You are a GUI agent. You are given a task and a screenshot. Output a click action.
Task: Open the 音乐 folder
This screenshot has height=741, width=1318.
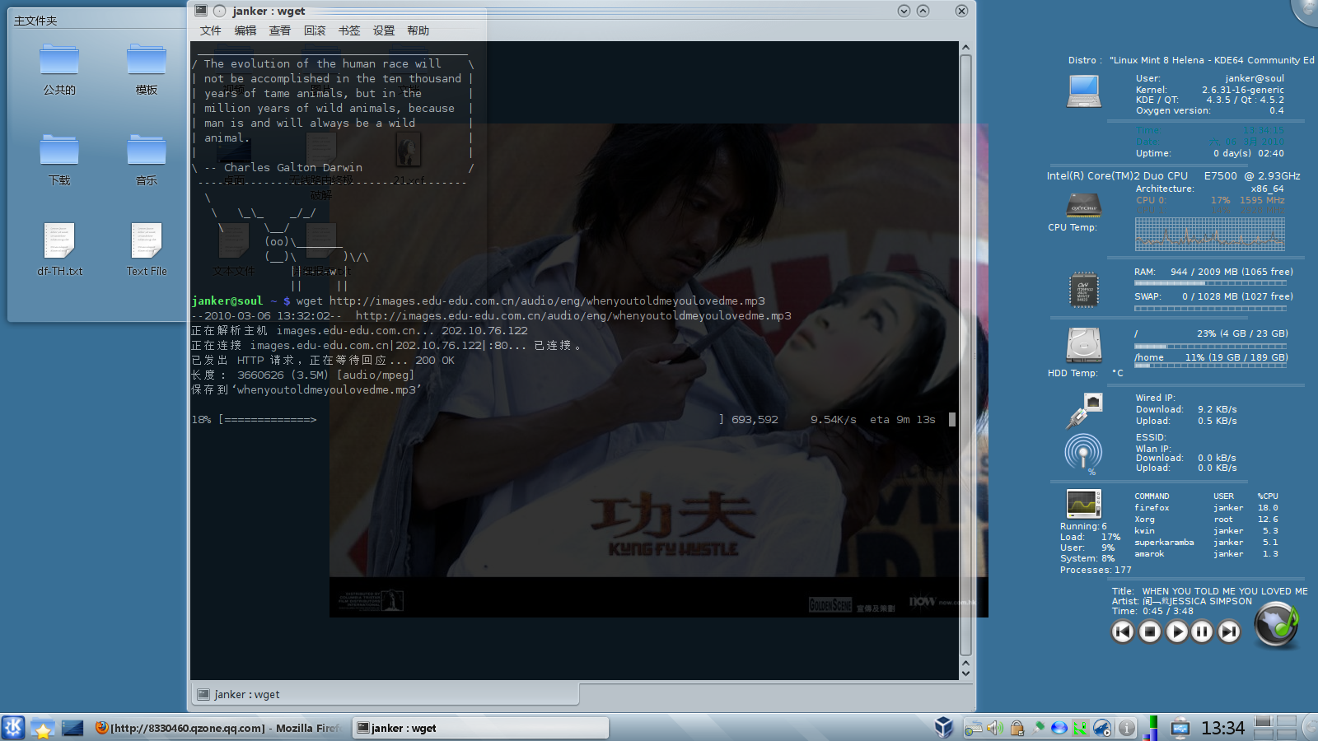[147, 161]
